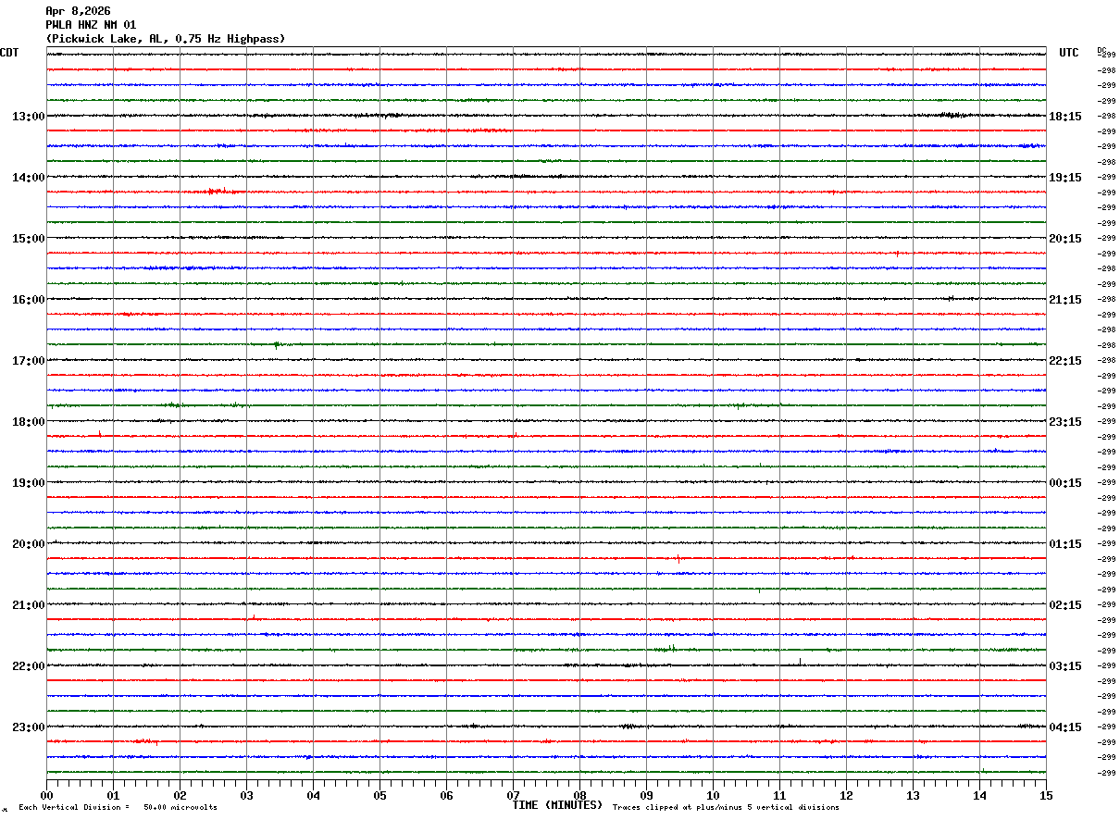The image size is (1120, 820).
Task: Click the '04' minute tick label
Action: tap(313, 795)
